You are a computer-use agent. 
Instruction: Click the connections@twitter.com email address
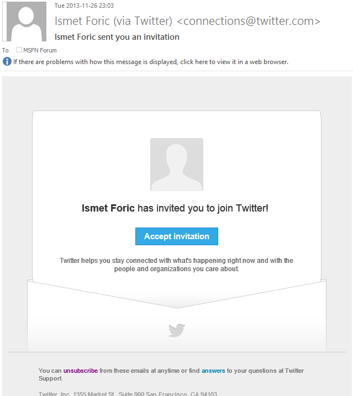click(x=249, y=21)
